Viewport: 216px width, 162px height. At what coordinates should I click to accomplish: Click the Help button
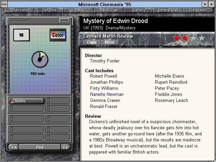[64, 21]
